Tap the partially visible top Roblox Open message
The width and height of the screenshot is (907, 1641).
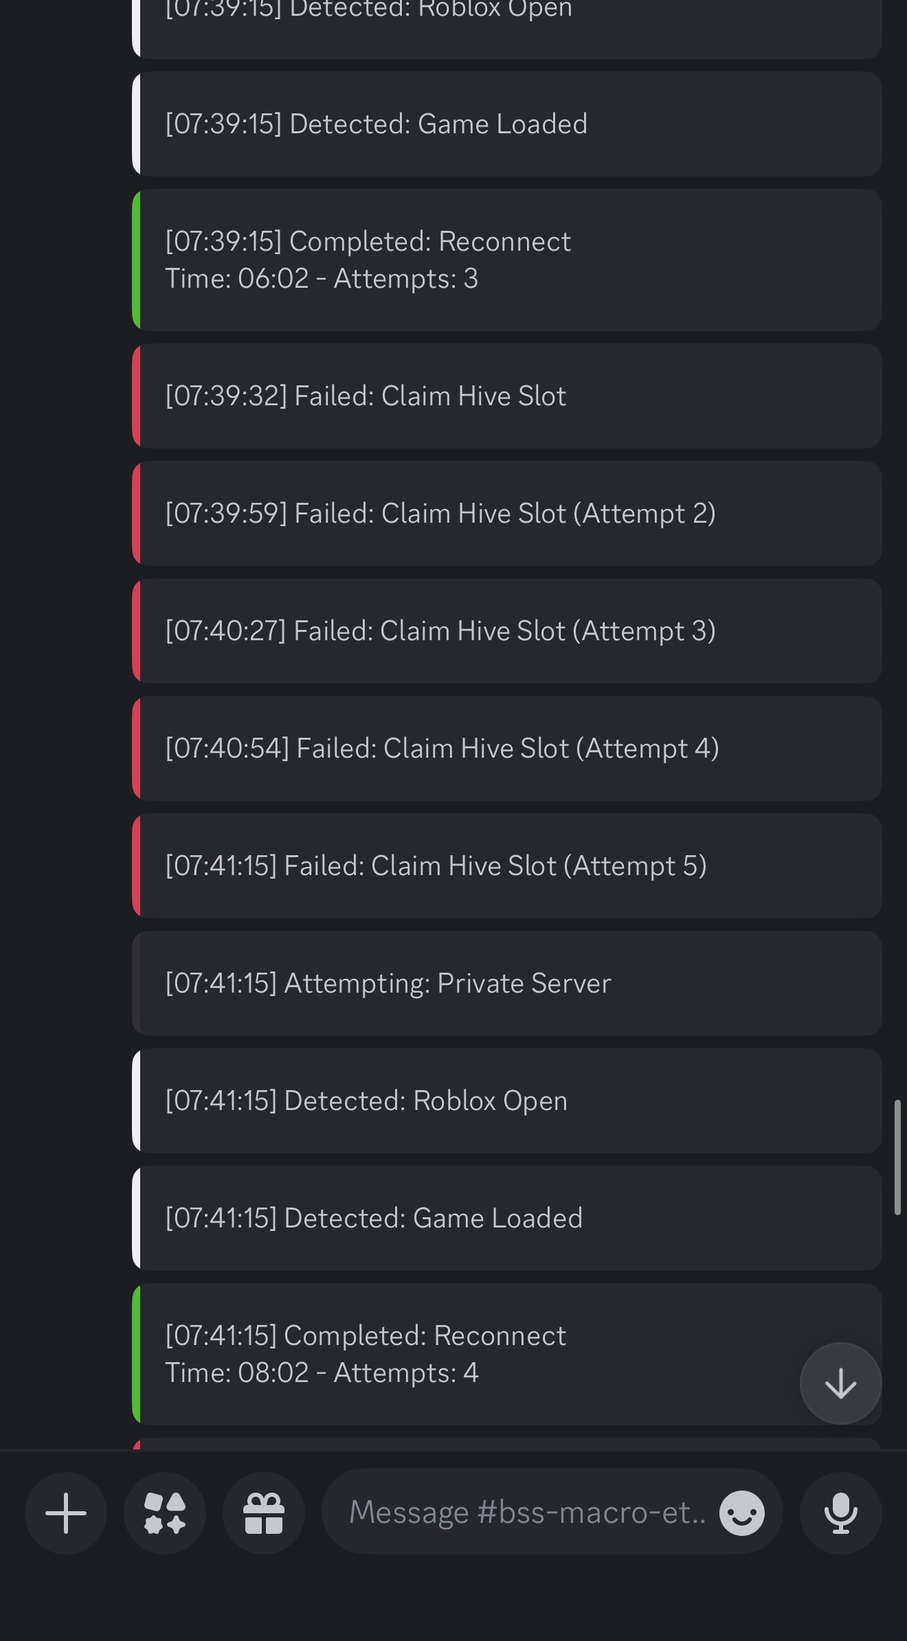coord(507,27)
